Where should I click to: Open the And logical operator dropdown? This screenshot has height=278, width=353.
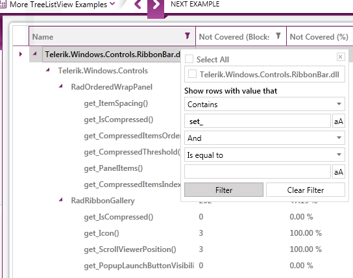(265, 138)
